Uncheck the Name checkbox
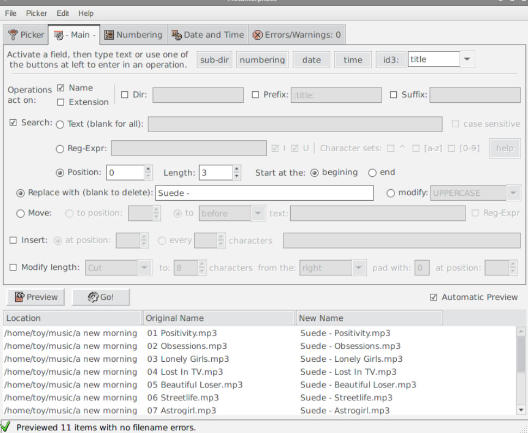This screenshot has width=528, height=433. [x=60, y=88]
